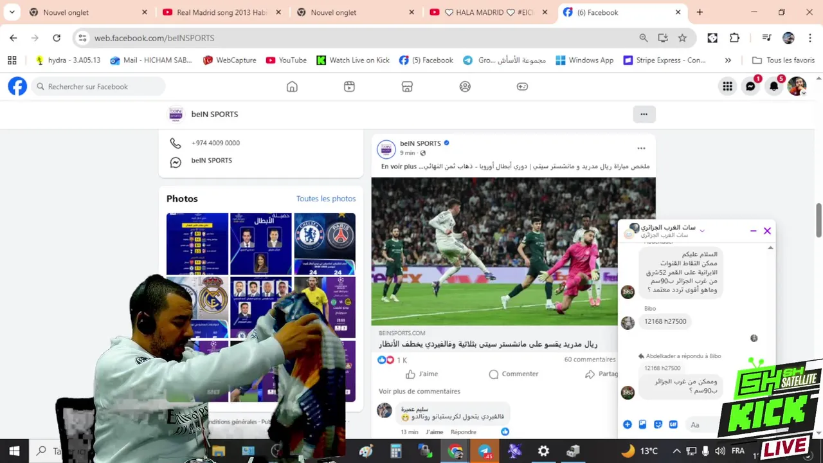The height and width of the screenshot is (463, 823).
Task: Click the Répondre link under the comment
Action: coord(464,432)
